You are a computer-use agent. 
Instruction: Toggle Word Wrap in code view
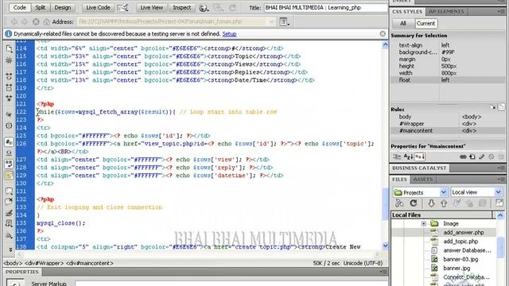pos(9,164)
